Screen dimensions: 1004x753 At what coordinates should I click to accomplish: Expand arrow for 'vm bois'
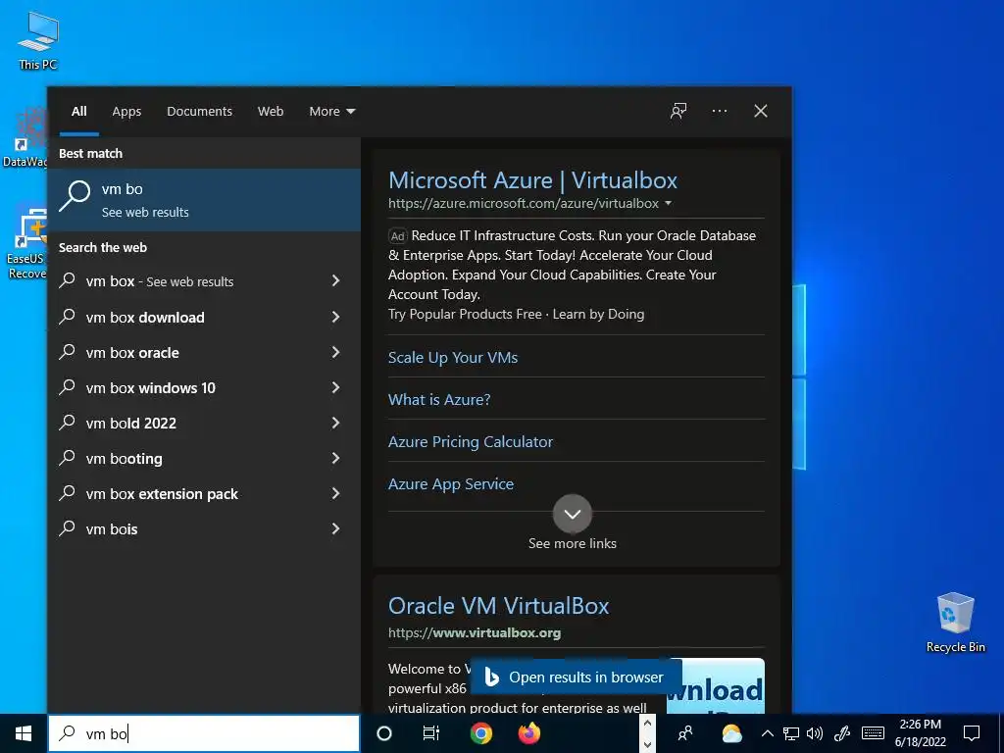click(335, 528)
